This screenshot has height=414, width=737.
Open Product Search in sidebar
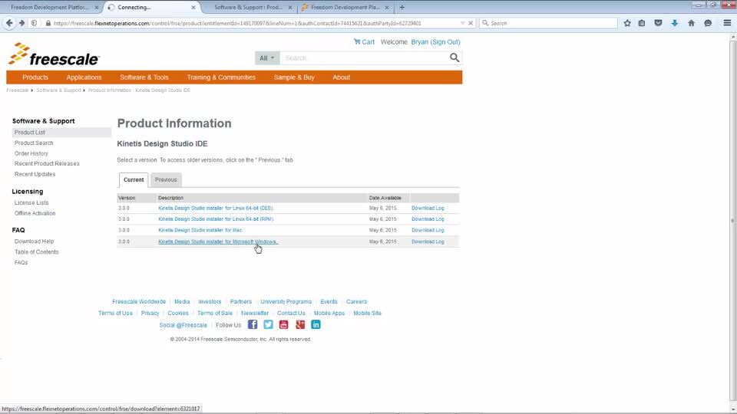tap(34, 143)
